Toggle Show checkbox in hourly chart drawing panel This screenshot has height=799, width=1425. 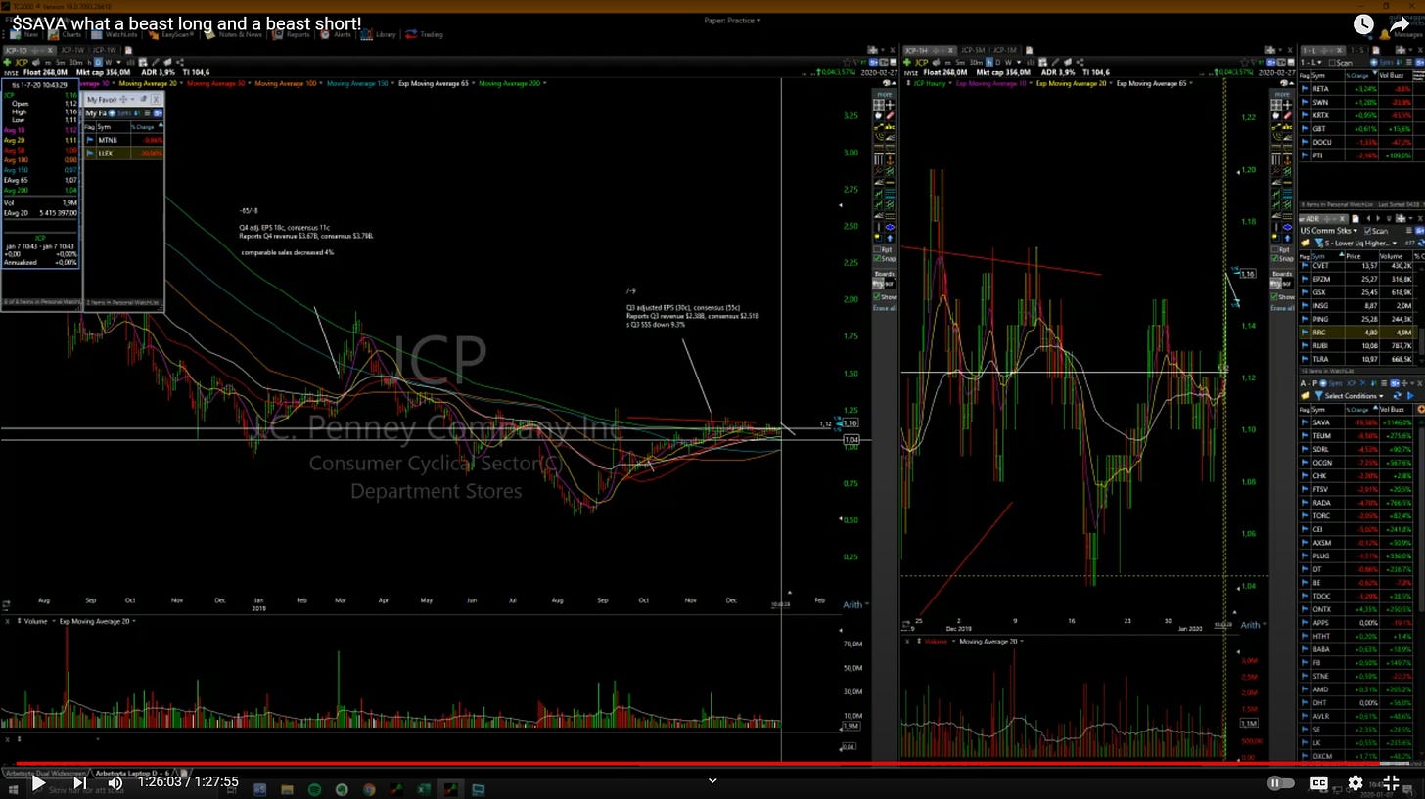tap(1275, 297)
